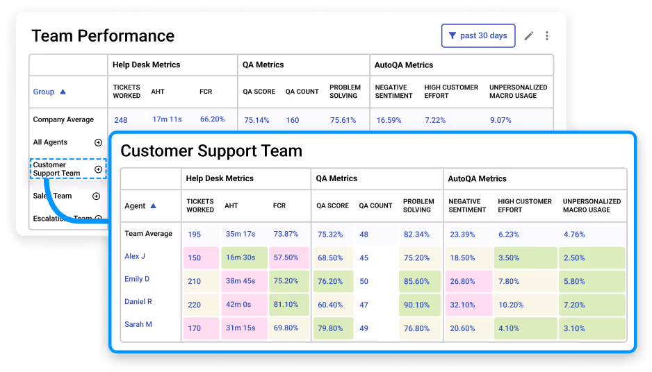Screen dimensions: 652x372
Task: Click the Agent column header
Action: click(x=135, y=206)
